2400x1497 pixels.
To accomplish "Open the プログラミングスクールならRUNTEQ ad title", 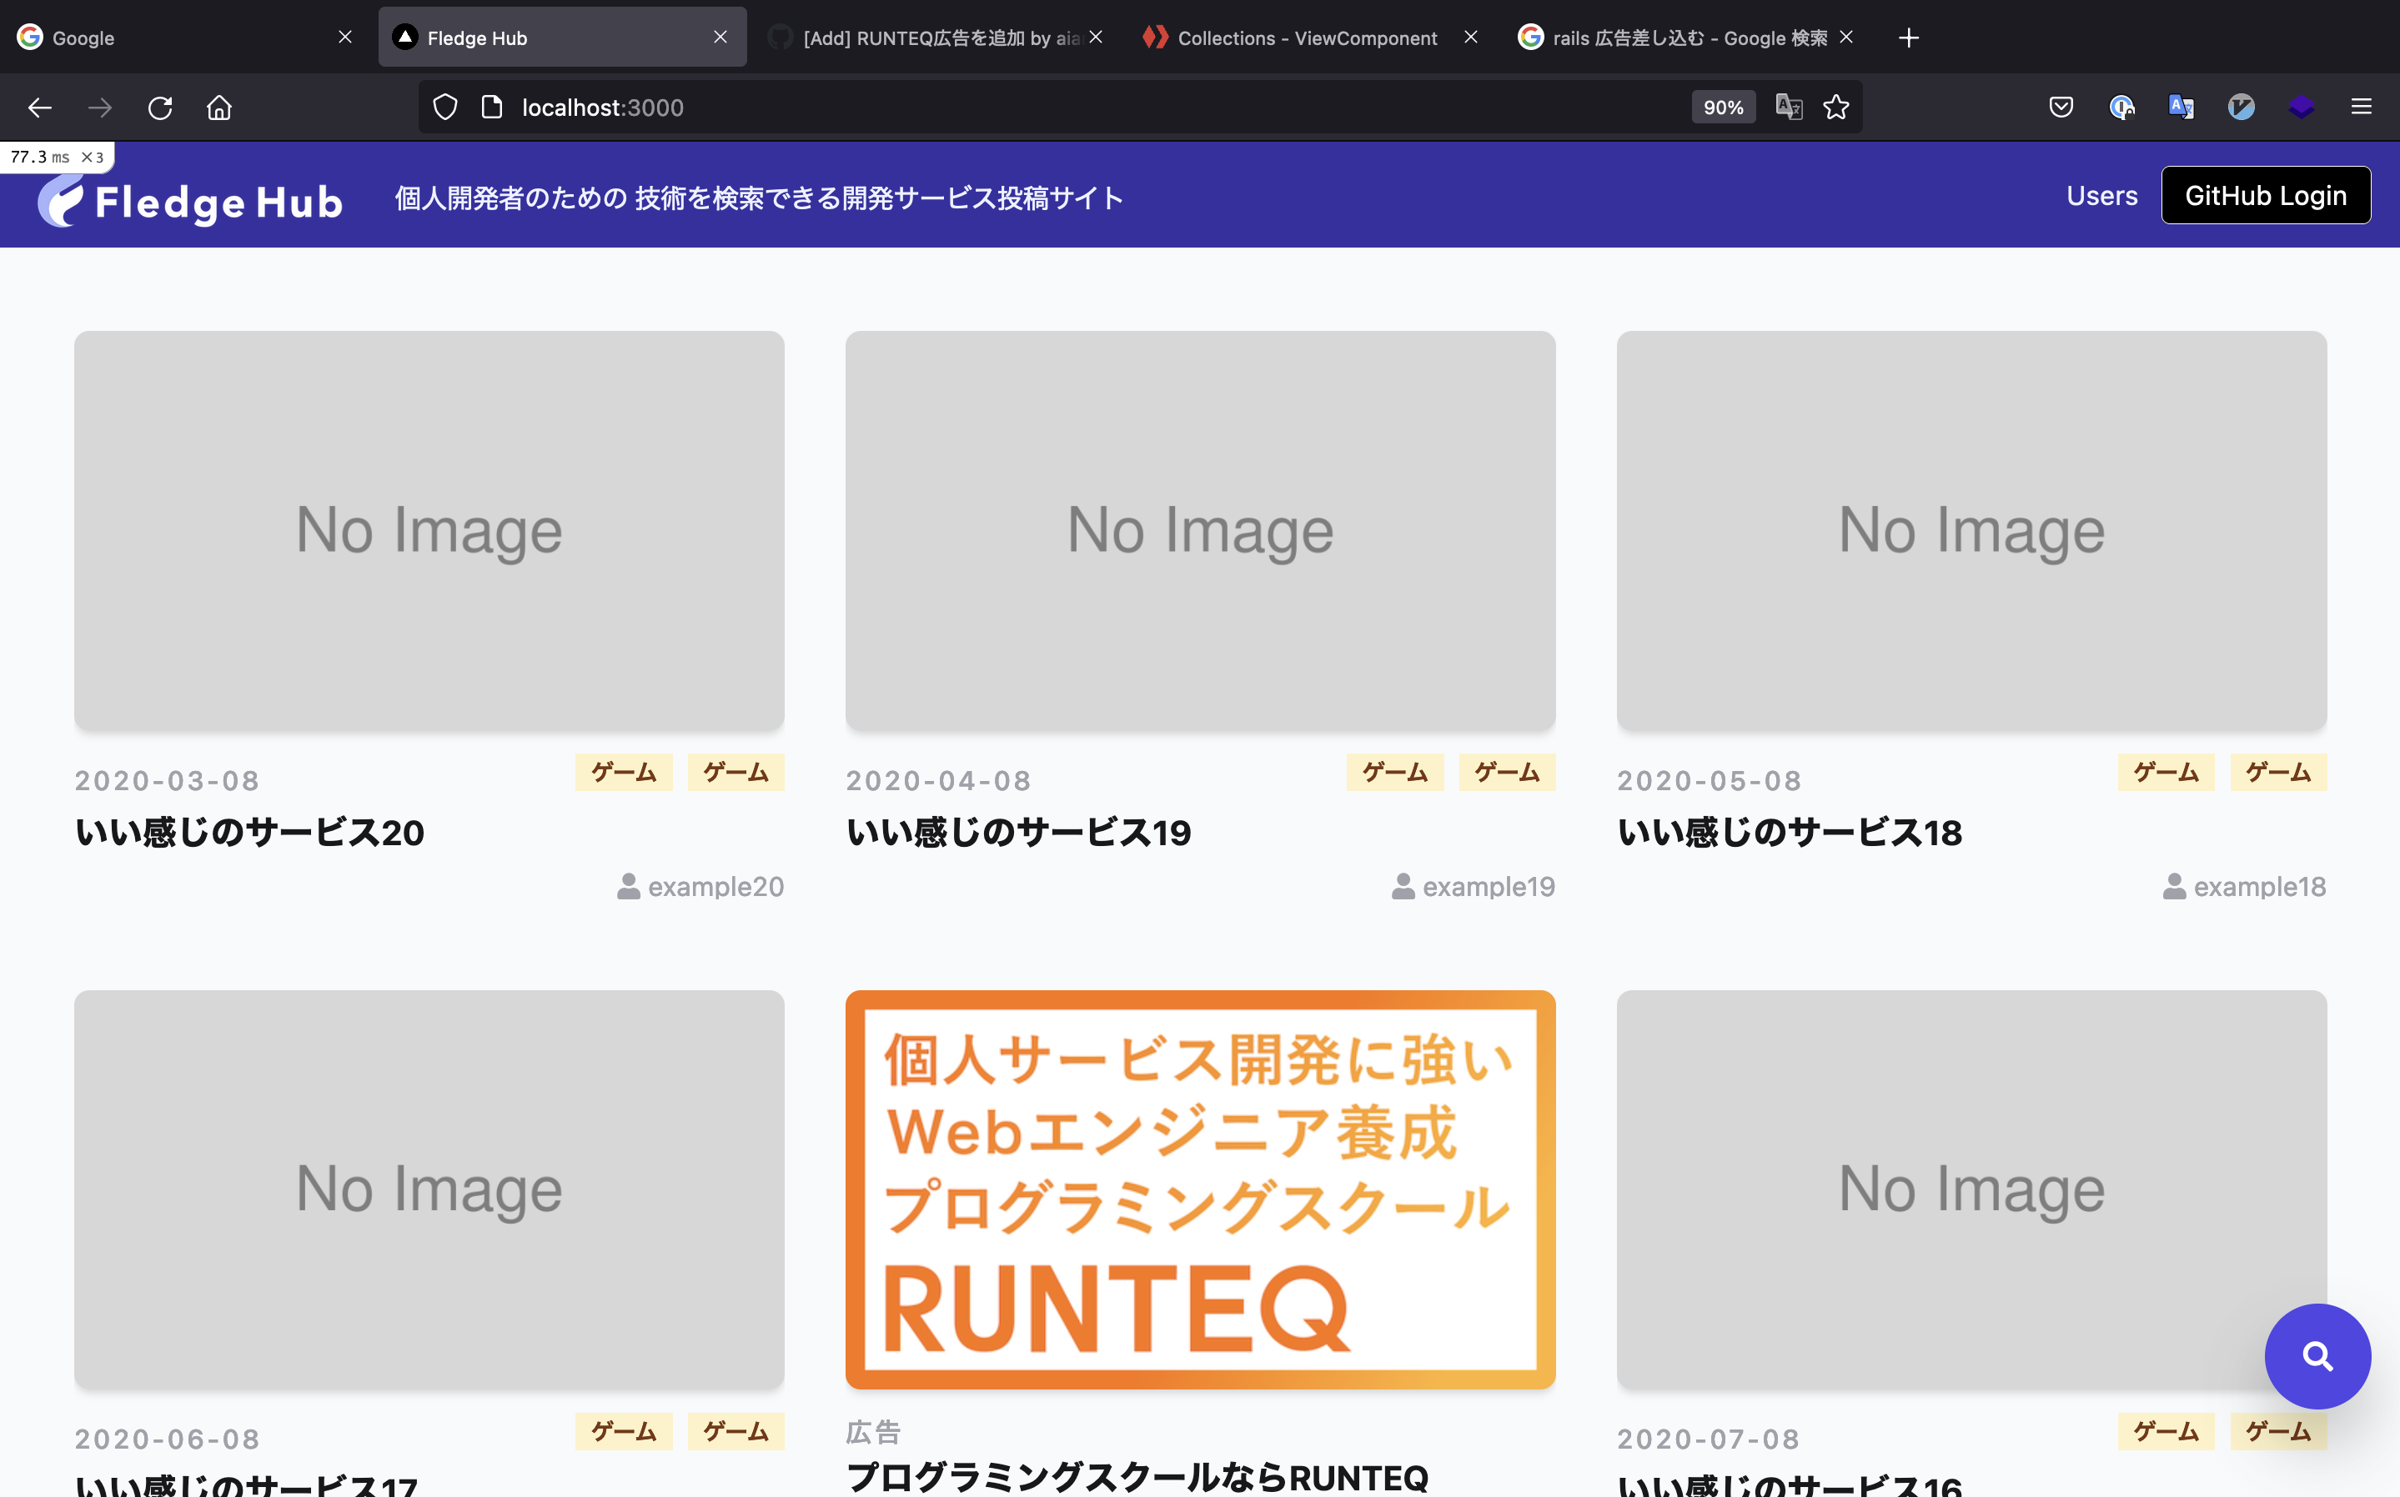I will [1137, 1477].
